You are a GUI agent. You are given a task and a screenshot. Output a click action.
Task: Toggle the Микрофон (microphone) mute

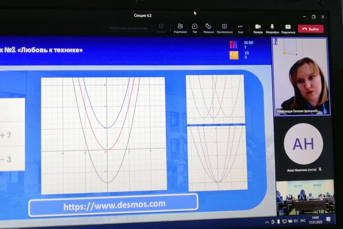tap(272, 28)
